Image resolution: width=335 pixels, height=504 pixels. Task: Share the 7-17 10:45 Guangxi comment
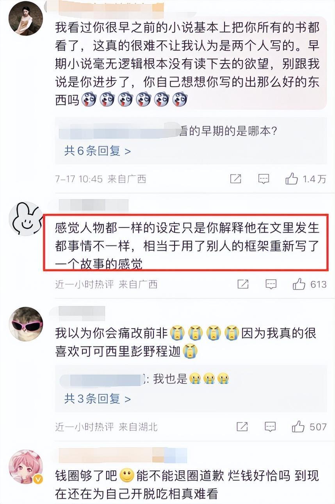(235, 179)
